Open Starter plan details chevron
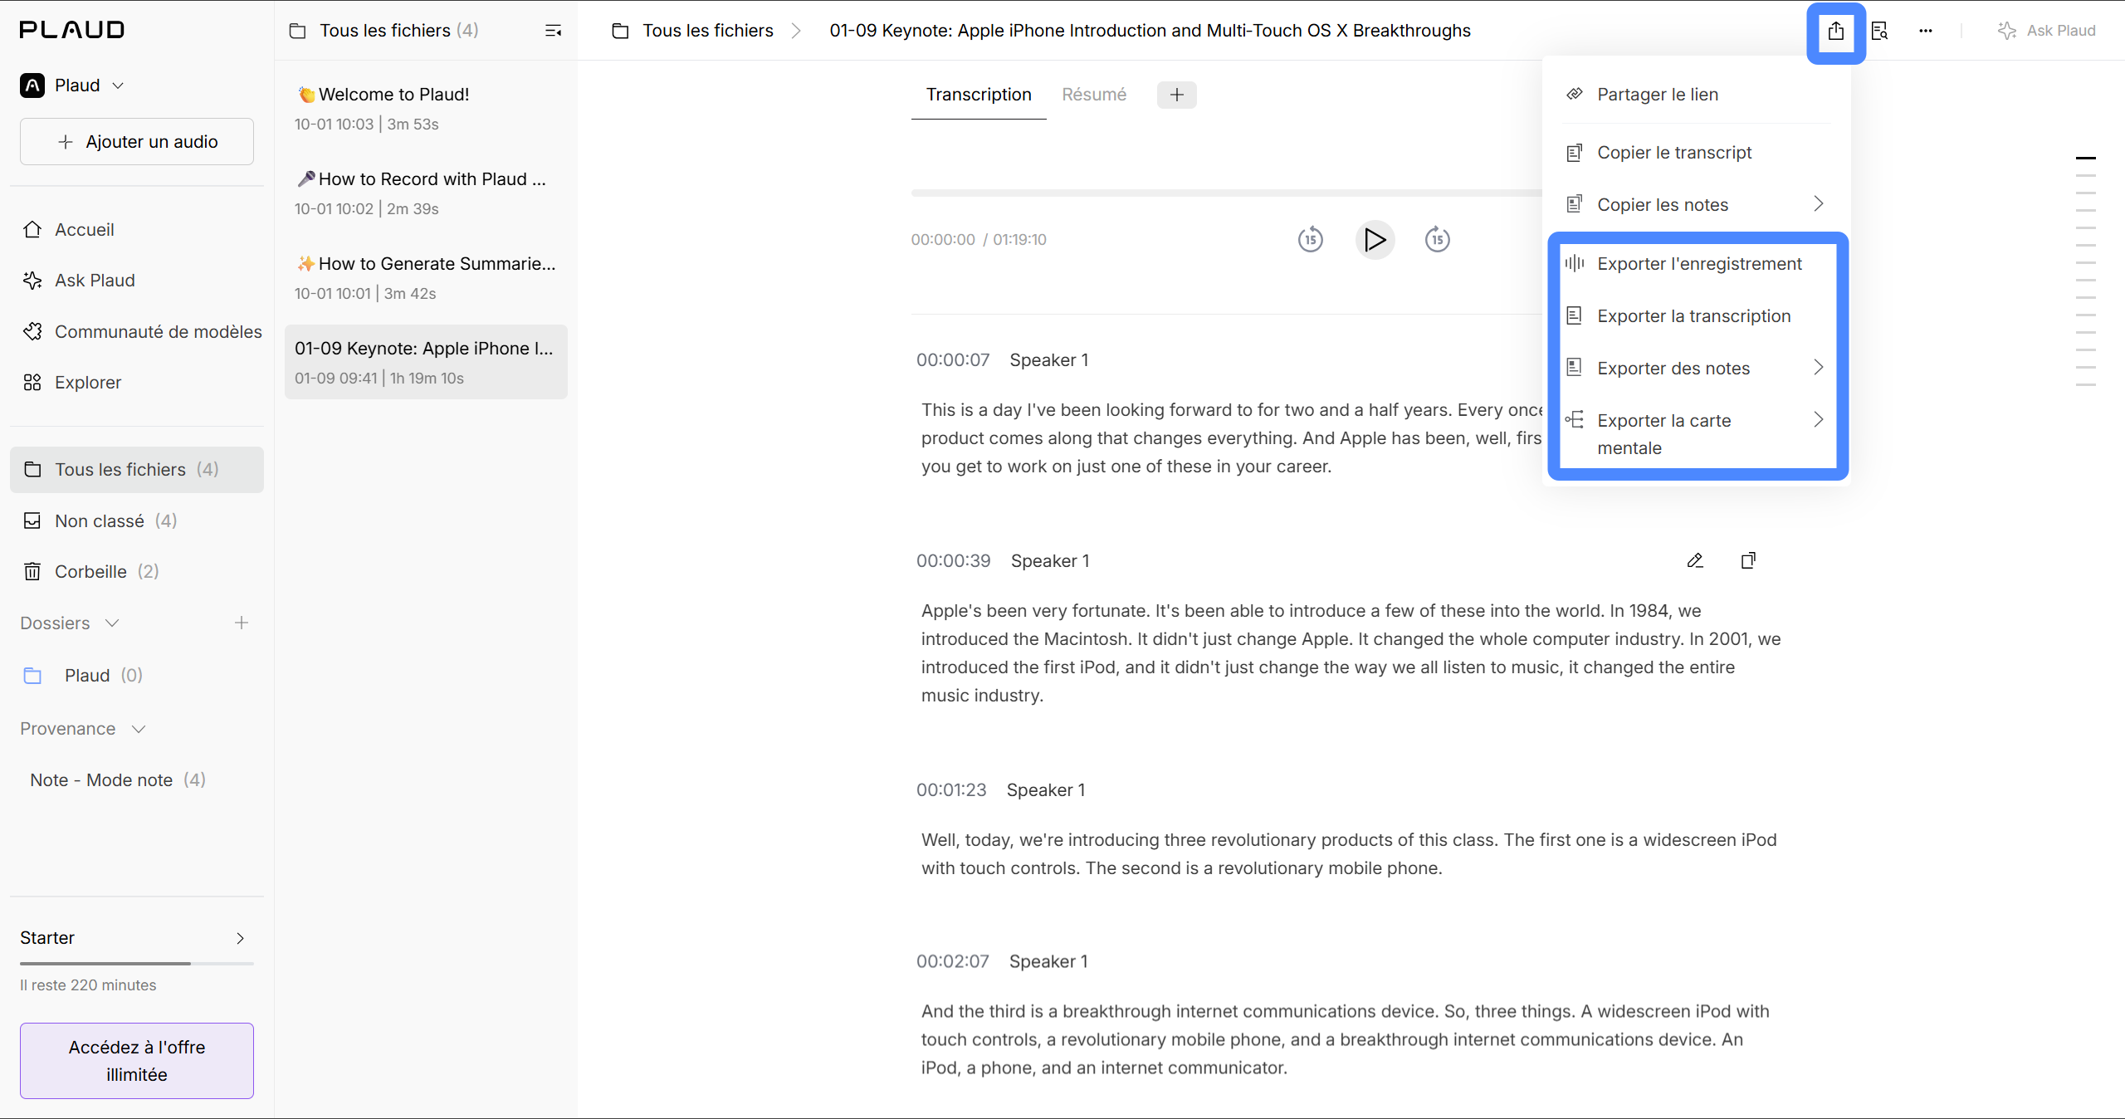This screenshot has width=2125, height=1119. [240, 938]
